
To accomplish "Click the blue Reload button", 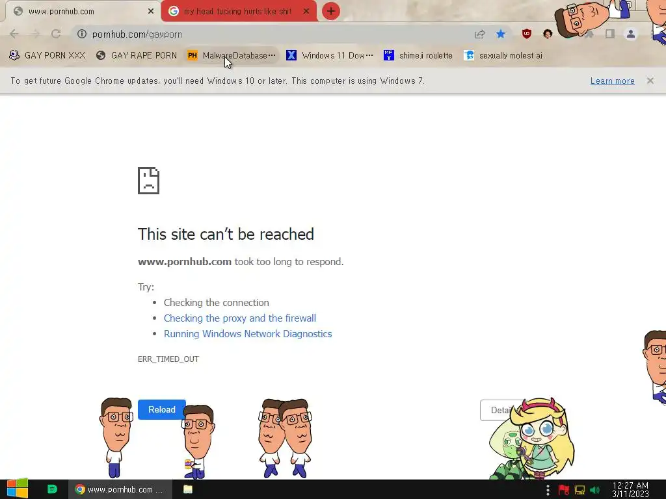I will [161, 409].
